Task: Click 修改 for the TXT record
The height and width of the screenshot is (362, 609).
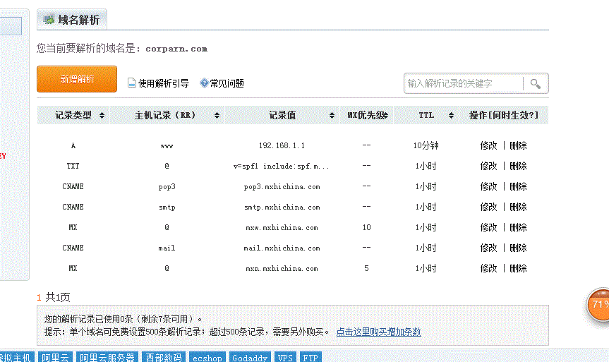Action: click(x=488, y=166)
